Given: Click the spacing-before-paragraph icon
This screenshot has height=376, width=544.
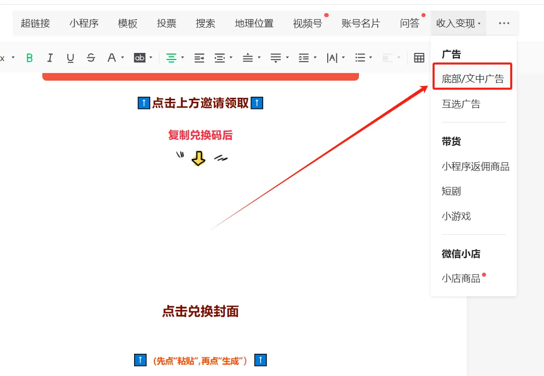Looking at the screenshot, I should click(x=248, y=57).
